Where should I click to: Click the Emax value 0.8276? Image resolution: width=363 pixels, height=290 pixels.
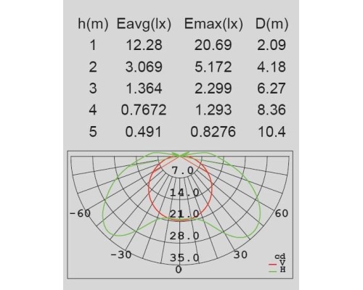click(x=213, y=132)
